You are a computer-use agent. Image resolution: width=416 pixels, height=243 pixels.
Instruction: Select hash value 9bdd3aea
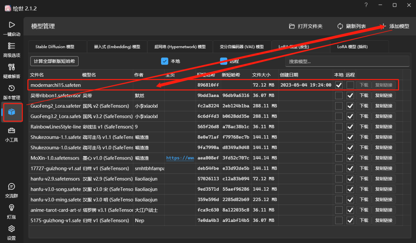(208, 95)
